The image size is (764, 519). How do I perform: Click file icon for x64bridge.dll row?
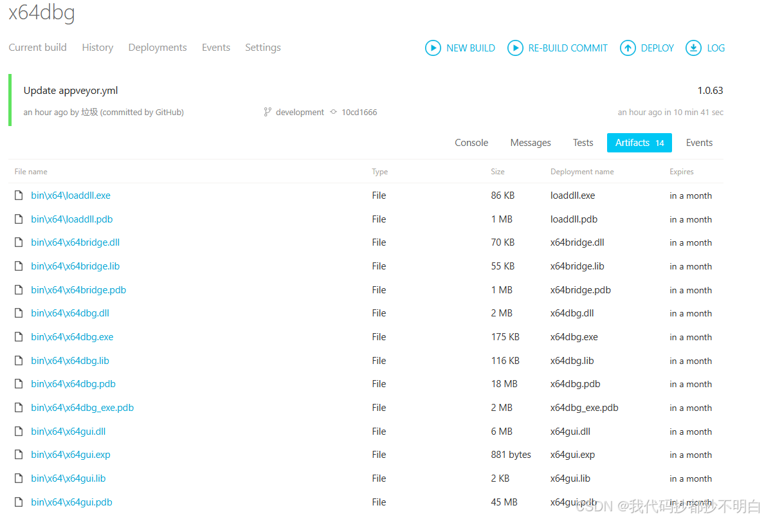19,242
